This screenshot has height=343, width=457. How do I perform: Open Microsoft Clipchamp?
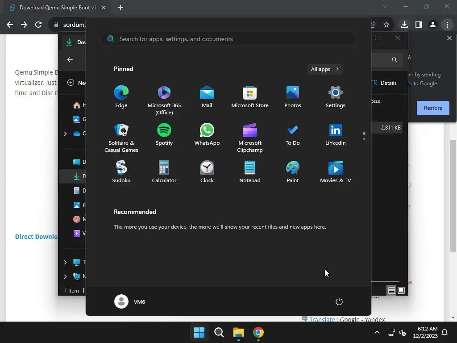pos(250,138)
